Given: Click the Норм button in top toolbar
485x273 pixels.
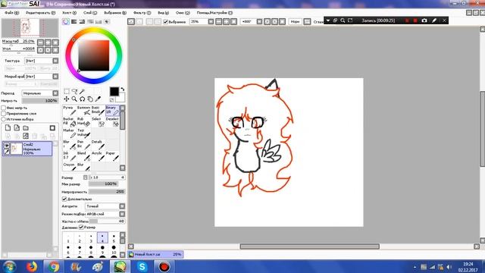Looking at the screenshot, I should (x=295, y=22).
